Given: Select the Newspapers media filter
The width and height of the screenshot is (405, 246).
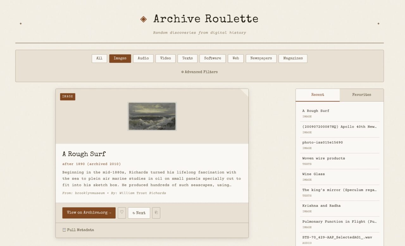Looking at the screenshot, I should (261, 58).
